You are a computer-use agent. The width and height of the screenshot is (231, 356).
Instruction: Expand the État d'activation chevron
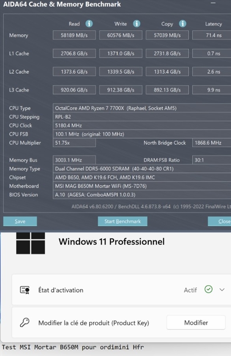click(x=222, y=290)
